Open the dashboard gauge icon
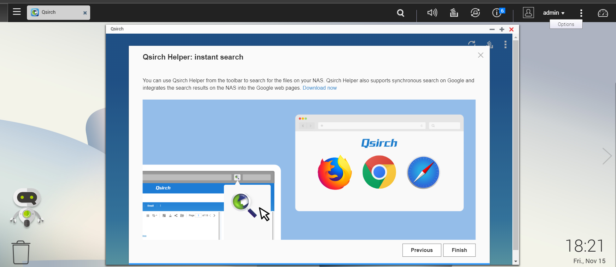The image size is (616, 267). click(603, 13)
